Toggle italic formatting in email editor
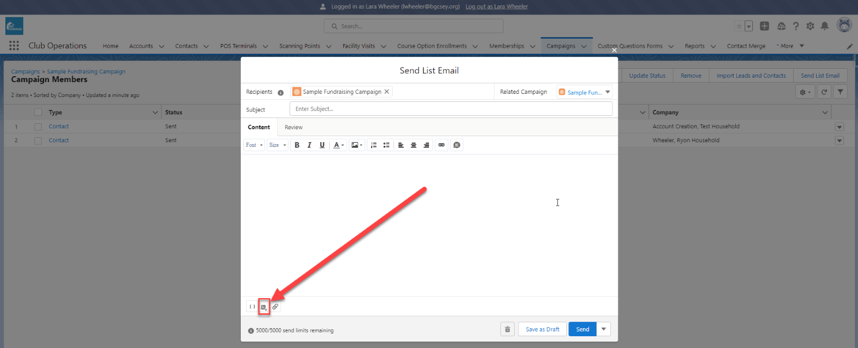858x348 pixels. pos(309,145)
